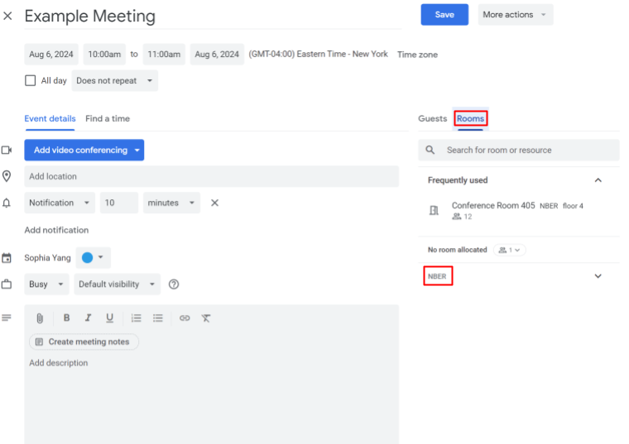Remove the 10 minutes notification

click(214, 203)
